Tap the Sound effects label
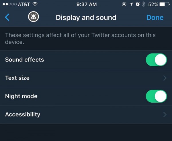This screenshot has width=172, height=141. click(x=25, y=60)
